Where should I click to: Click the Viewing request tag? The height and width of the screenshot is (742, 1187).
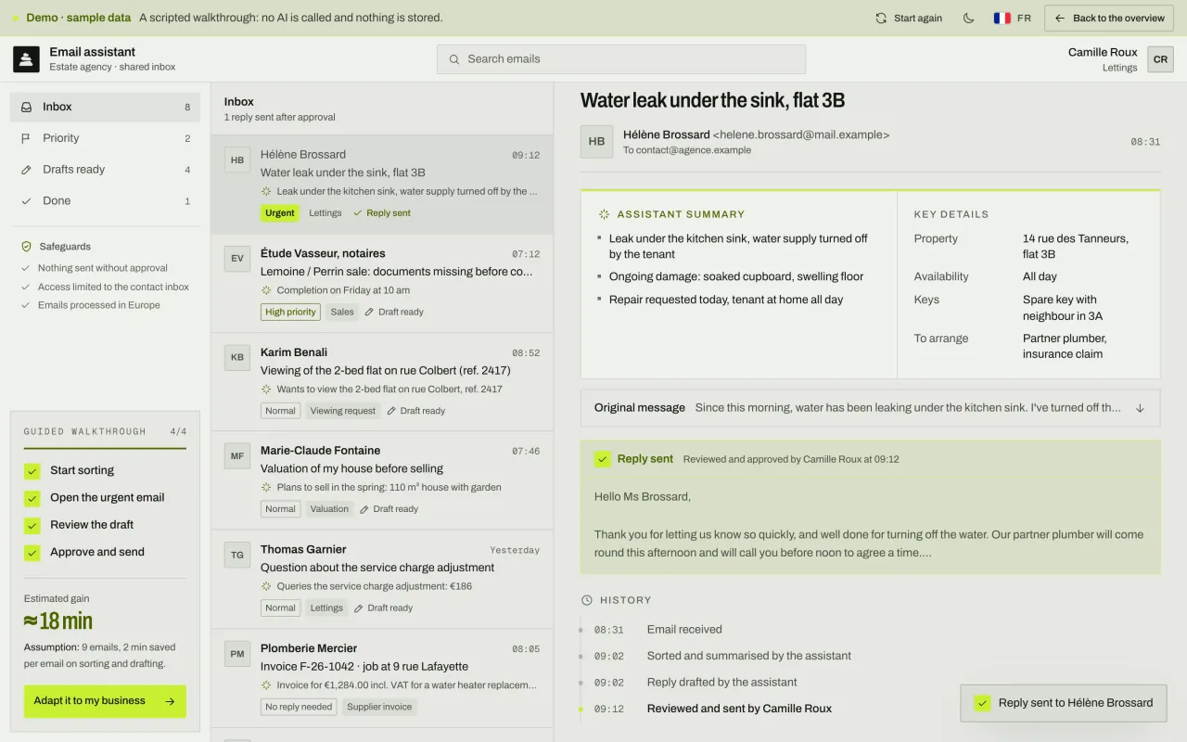pos(343,411)
